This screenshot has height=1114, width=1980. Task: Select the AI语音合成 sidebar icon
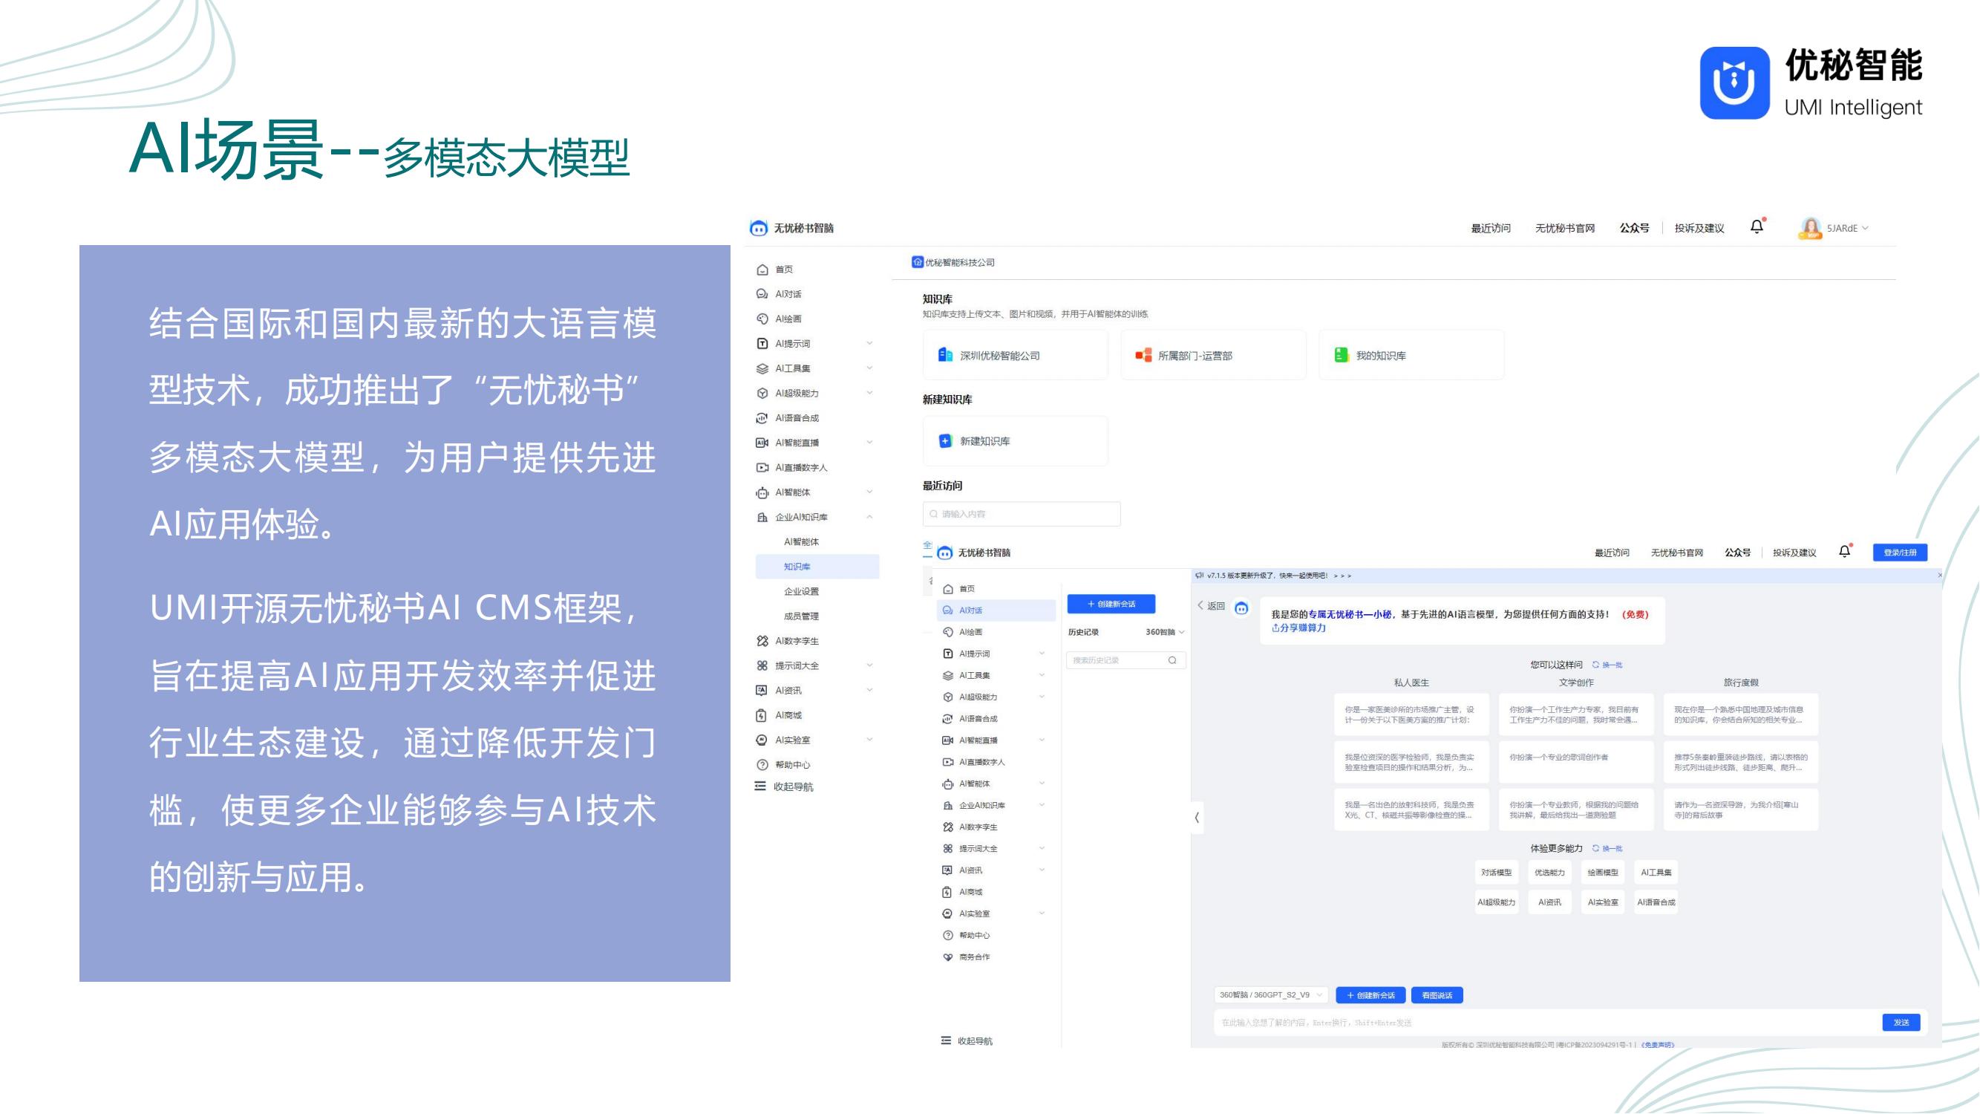[x=762, y=417]
